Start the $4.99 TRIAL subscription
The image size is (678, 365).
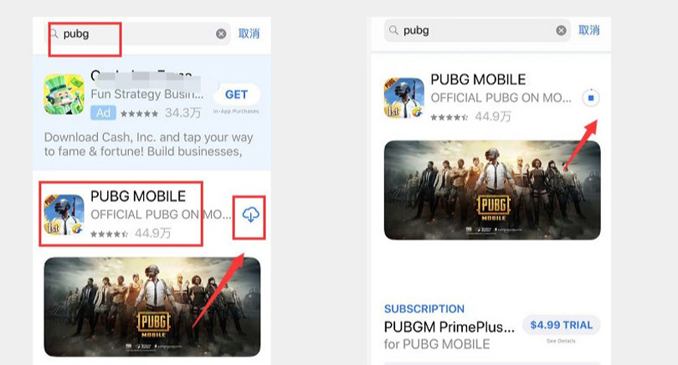click(x=562, y=325)
